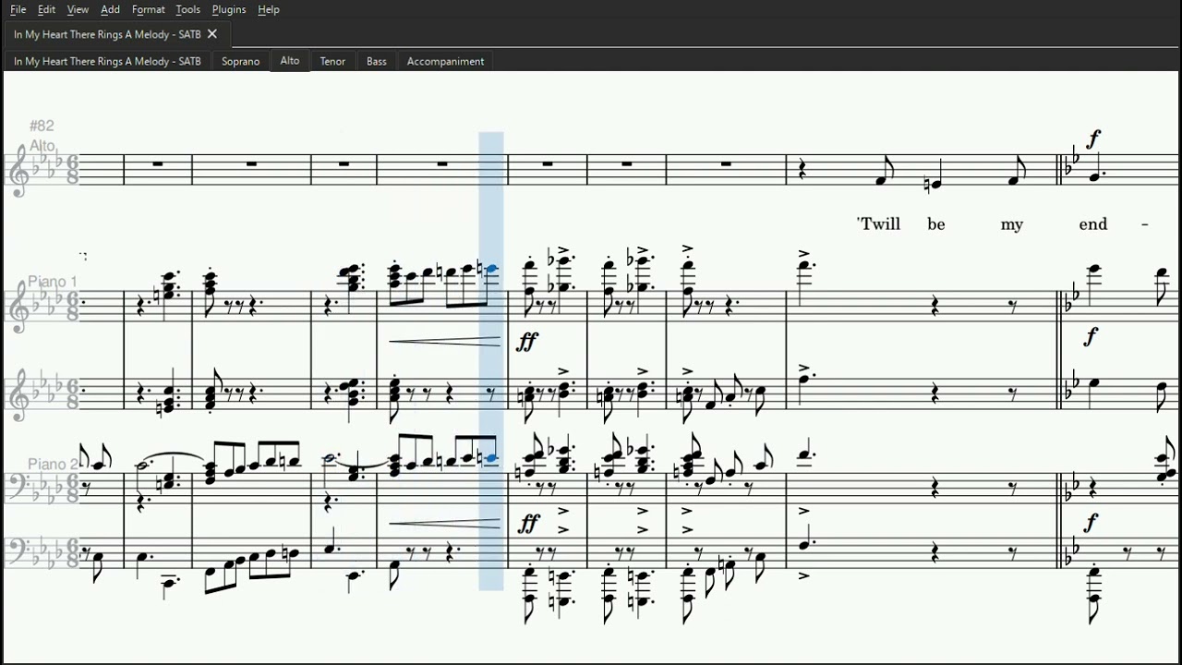Image resolution: width=1182 pixels, height=665 pixels.
Task: Select the lyric syllable "be"
Action: 936,224
